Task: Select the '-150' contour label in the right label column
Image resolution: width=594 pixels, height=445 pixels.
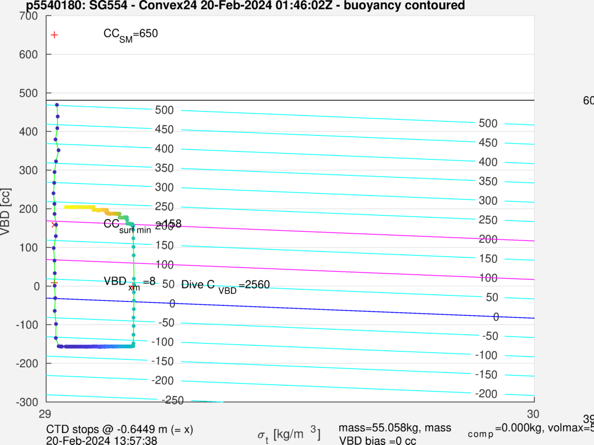Action: 486,375
